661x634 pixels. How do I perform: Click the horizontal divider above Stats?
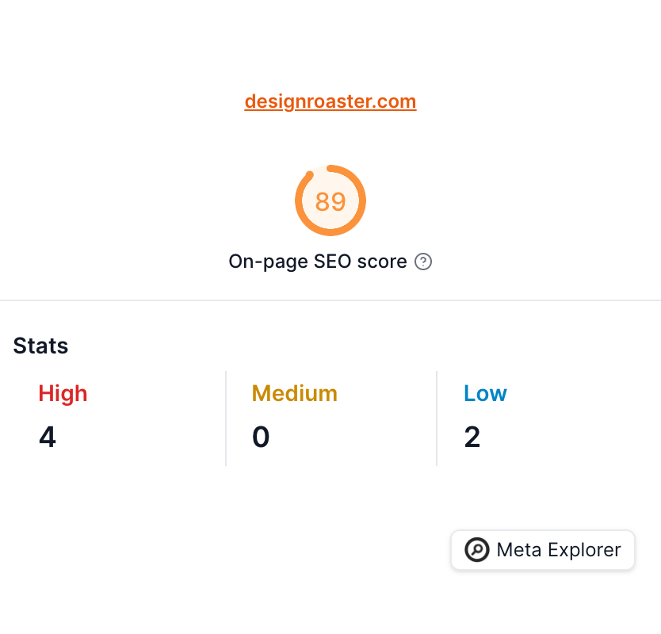(x=330, y=300)
